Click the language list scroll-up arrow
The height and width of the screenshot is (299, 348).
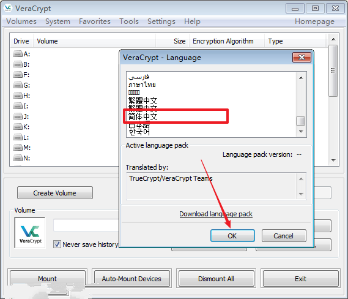(x=301, y=78)
